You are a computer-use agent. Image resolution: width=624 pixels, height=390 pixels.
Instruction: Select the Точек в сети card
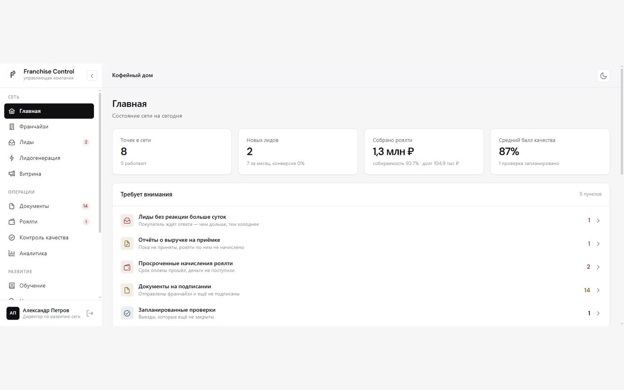(x=172, y=152)
